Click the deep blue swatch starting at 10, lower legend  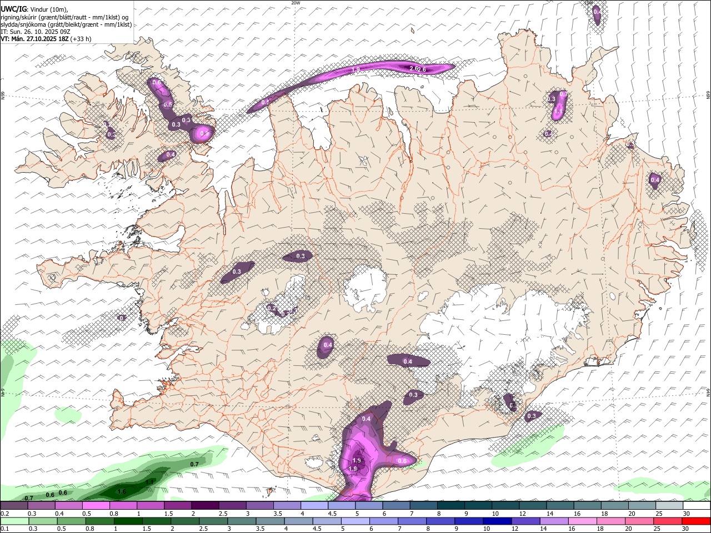(497, 521)
